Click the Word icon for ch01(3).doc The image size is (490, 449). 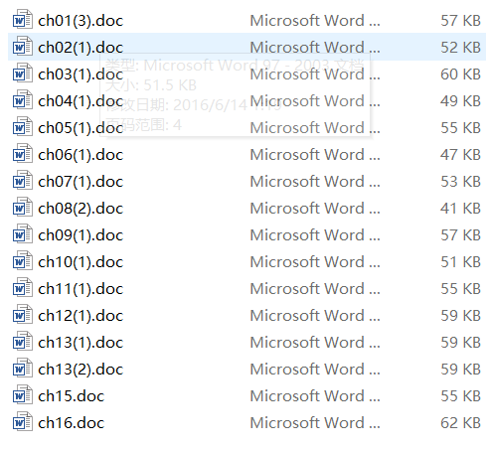[x=23, y=20]
